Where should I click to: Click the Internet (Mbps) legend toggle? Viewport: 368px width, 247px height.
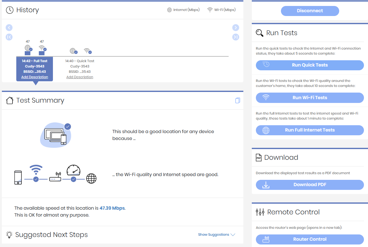[184, 10]
